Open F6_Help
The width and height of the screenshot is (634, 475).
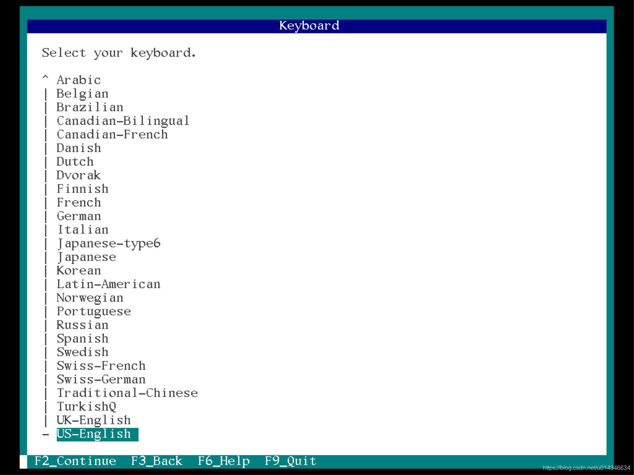pos(224,461)
